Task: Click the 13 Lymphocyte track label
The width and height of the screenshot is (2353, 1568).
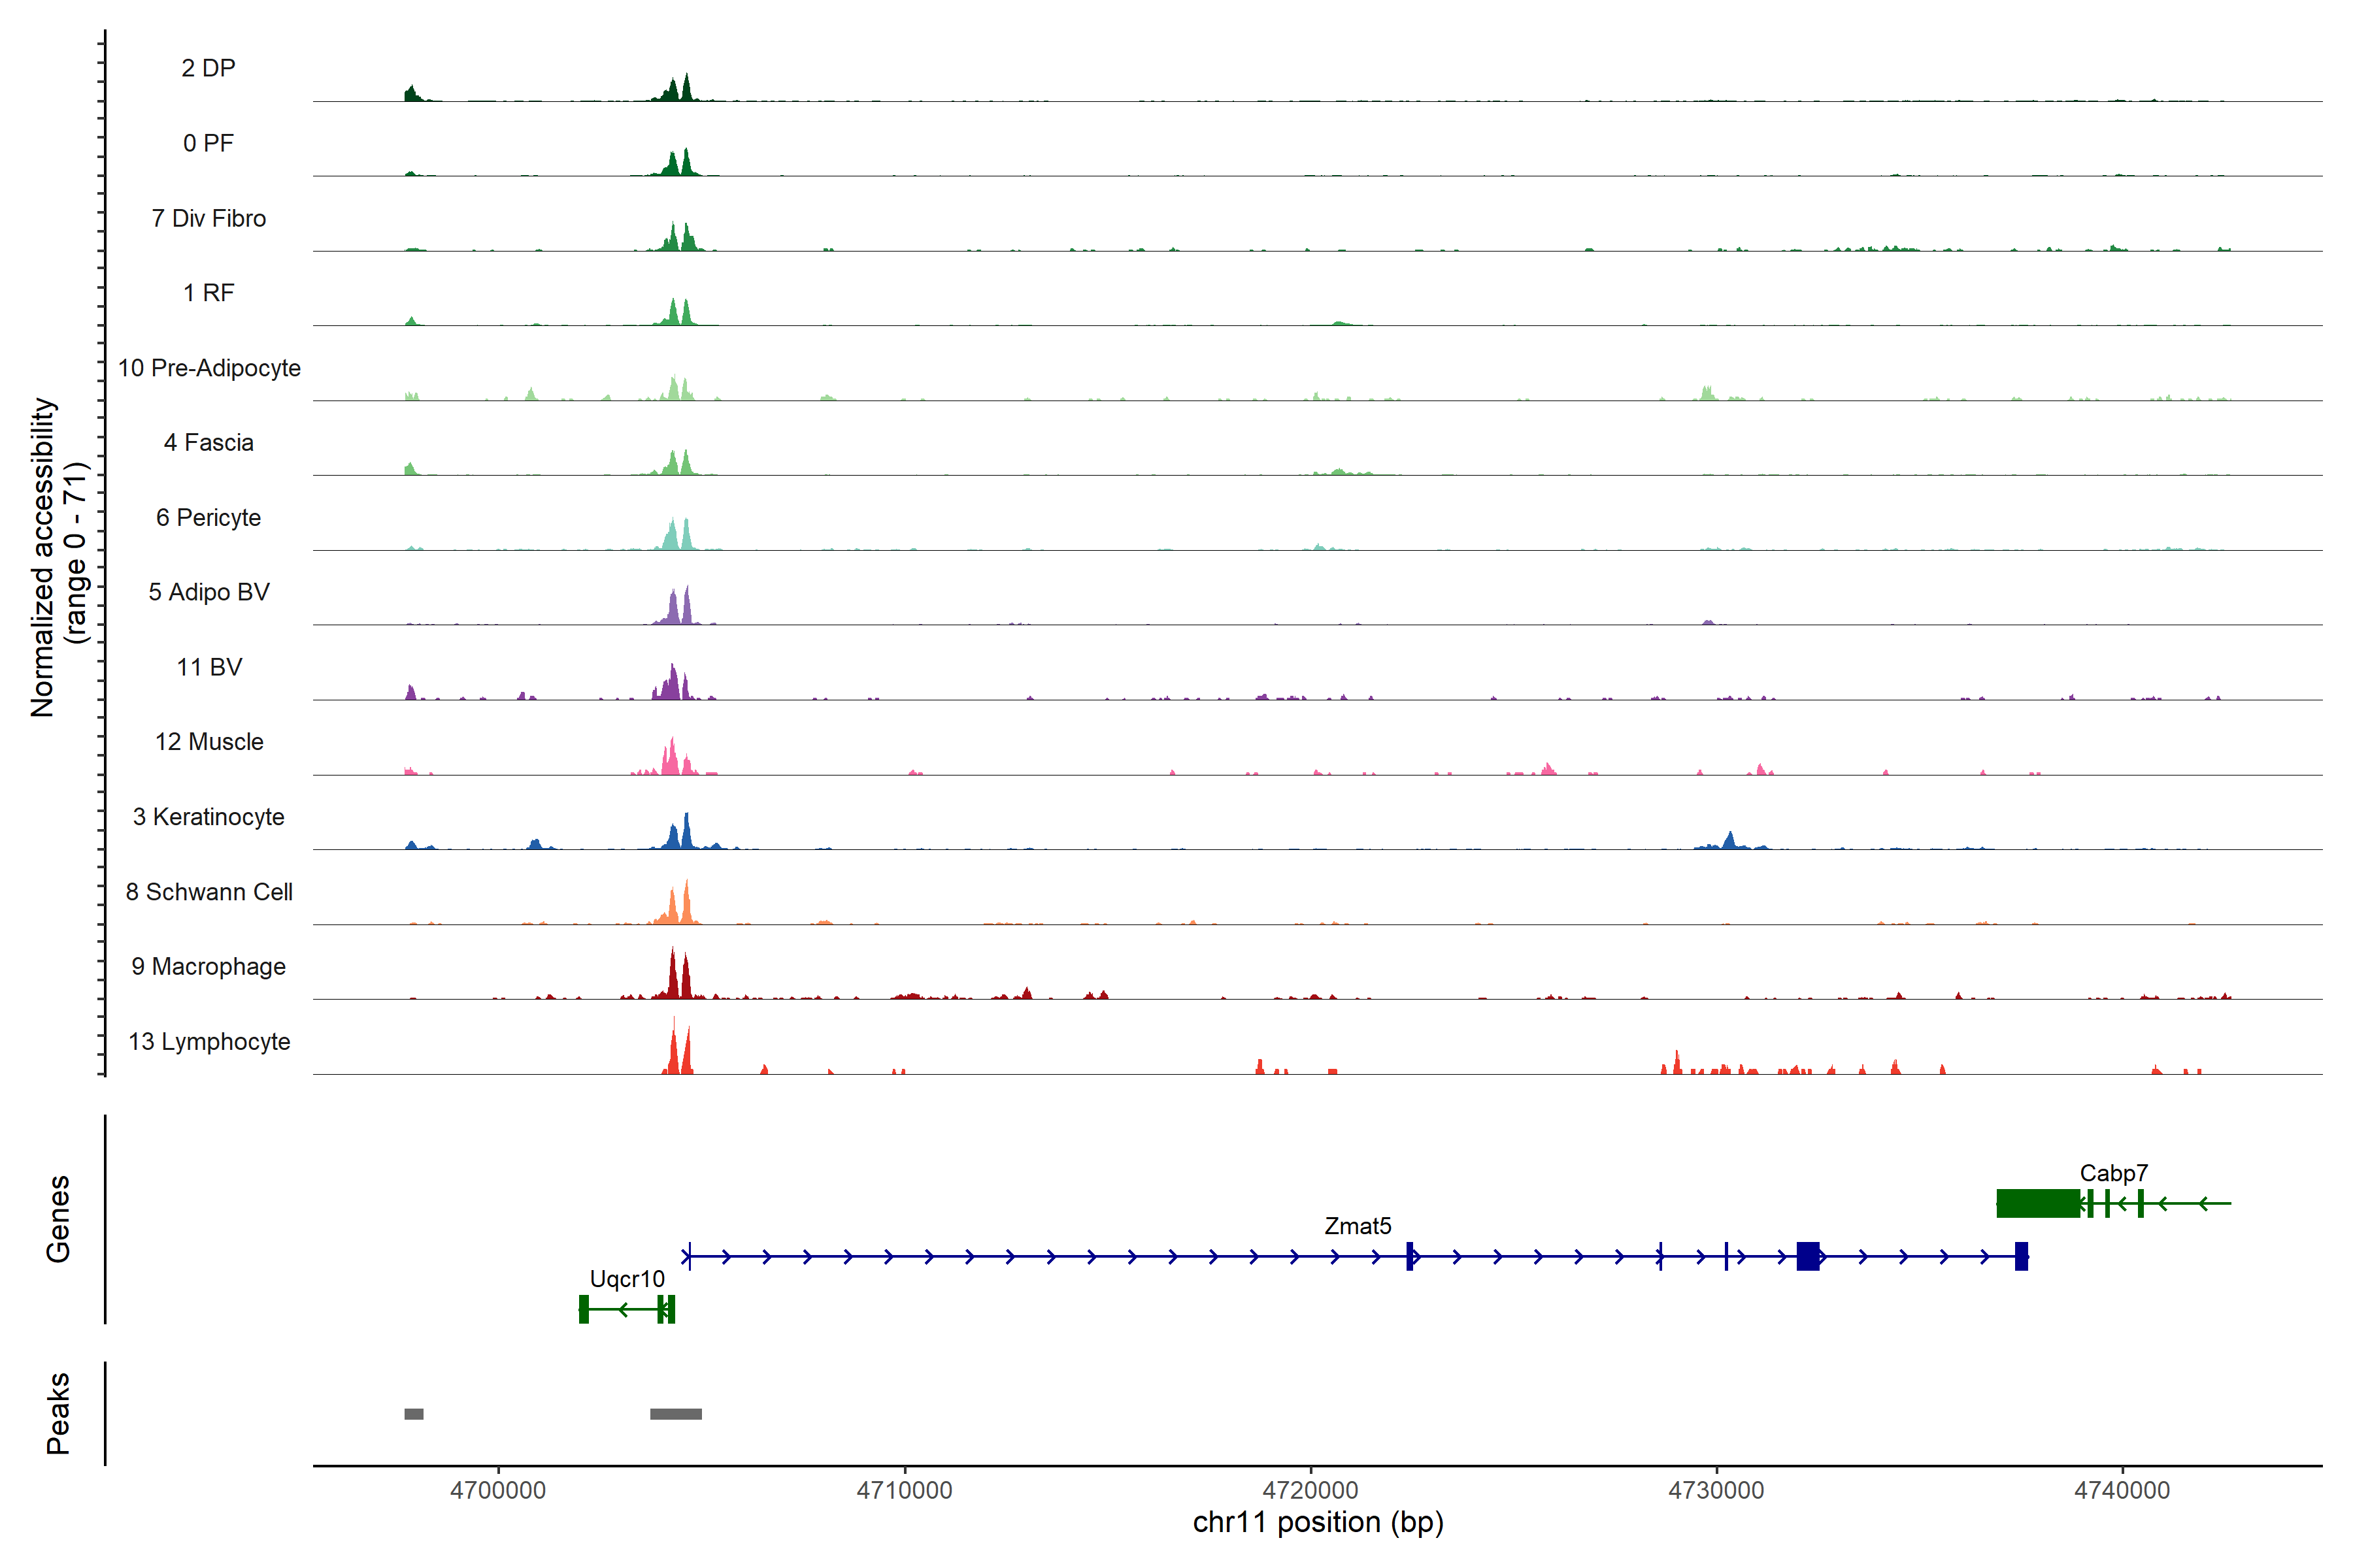Action: tap(209, 1041)
